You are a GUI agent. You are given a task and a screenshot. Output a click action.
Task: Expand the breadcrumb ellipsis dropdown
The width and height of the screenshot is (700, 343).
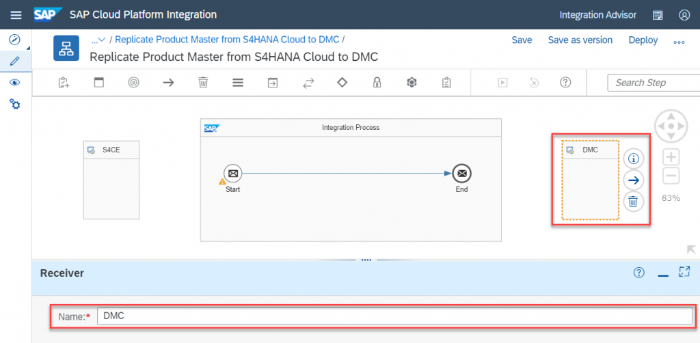pos(98,40)
